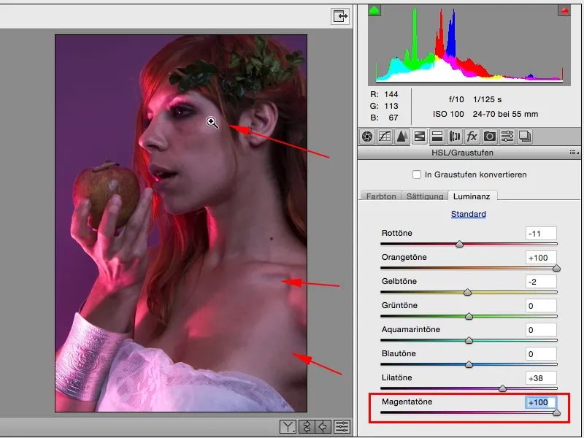The height and width of the screenshot is (438, 584).
Task: Click the Magentatöne slider handle
Action: (556, 412)
